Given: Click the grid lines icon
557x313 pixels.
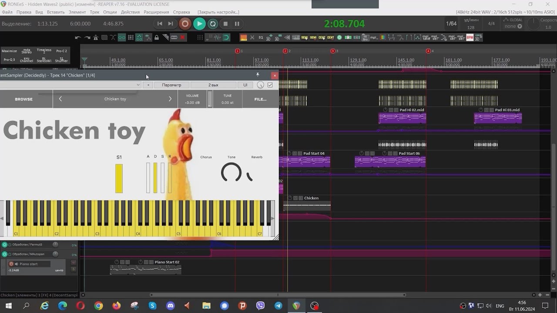Looking at the screenshot, I should pos(200,38).
